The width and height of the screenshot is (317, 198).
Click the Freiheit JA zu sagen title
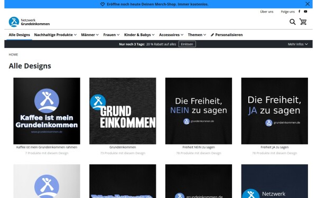275,147
